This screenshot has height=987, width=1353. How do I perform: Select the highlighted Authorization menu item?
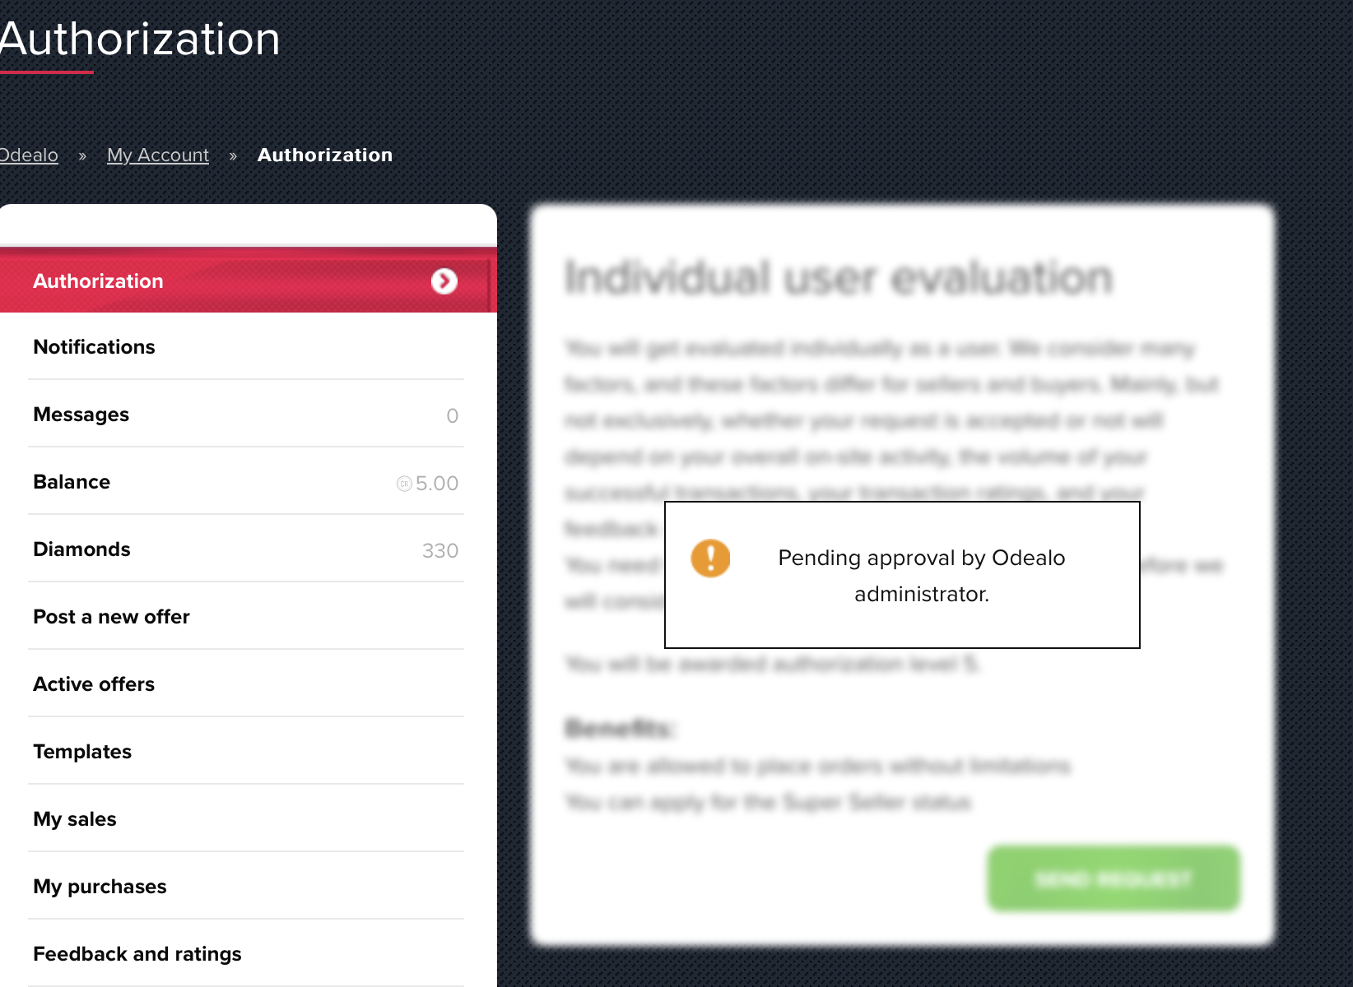tap(246, 280)
